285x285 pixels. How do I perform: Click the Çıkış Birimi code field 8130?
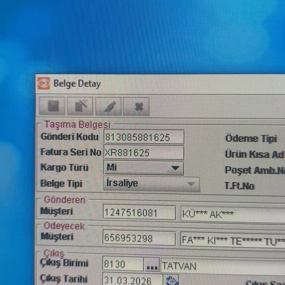point(123,264)
